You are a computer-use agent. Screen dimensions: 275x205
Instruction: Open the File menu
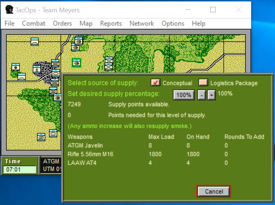coord(9,24)
